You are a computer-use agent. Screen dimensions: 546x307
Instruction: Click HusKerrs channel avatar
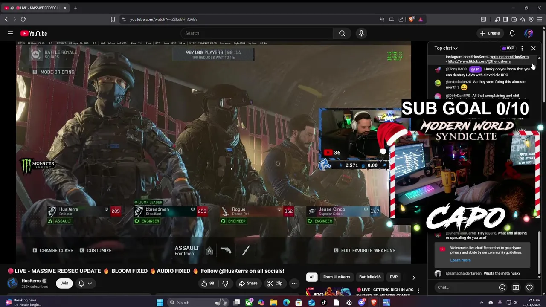coord(13,283)
